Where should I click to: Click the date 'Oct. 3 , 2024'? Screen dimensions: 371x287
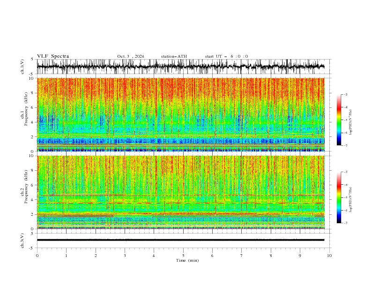(x=131, y=56)
